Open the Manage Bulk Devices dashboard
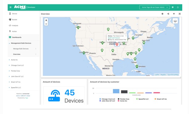 pyautogui.click(x=21, y=49)
